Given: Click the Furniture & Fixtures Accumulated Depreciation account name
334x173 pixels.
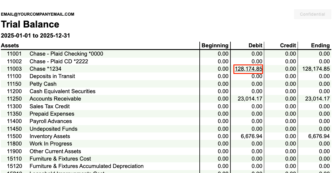Looking at the screenshot, I should 86,166.
